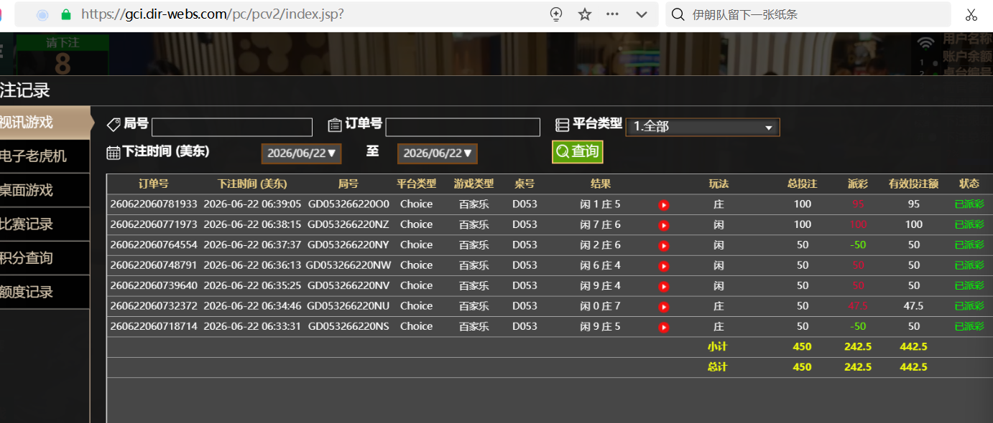
Task: Click the 小计 subtotal label
Action: pos(717,346)
